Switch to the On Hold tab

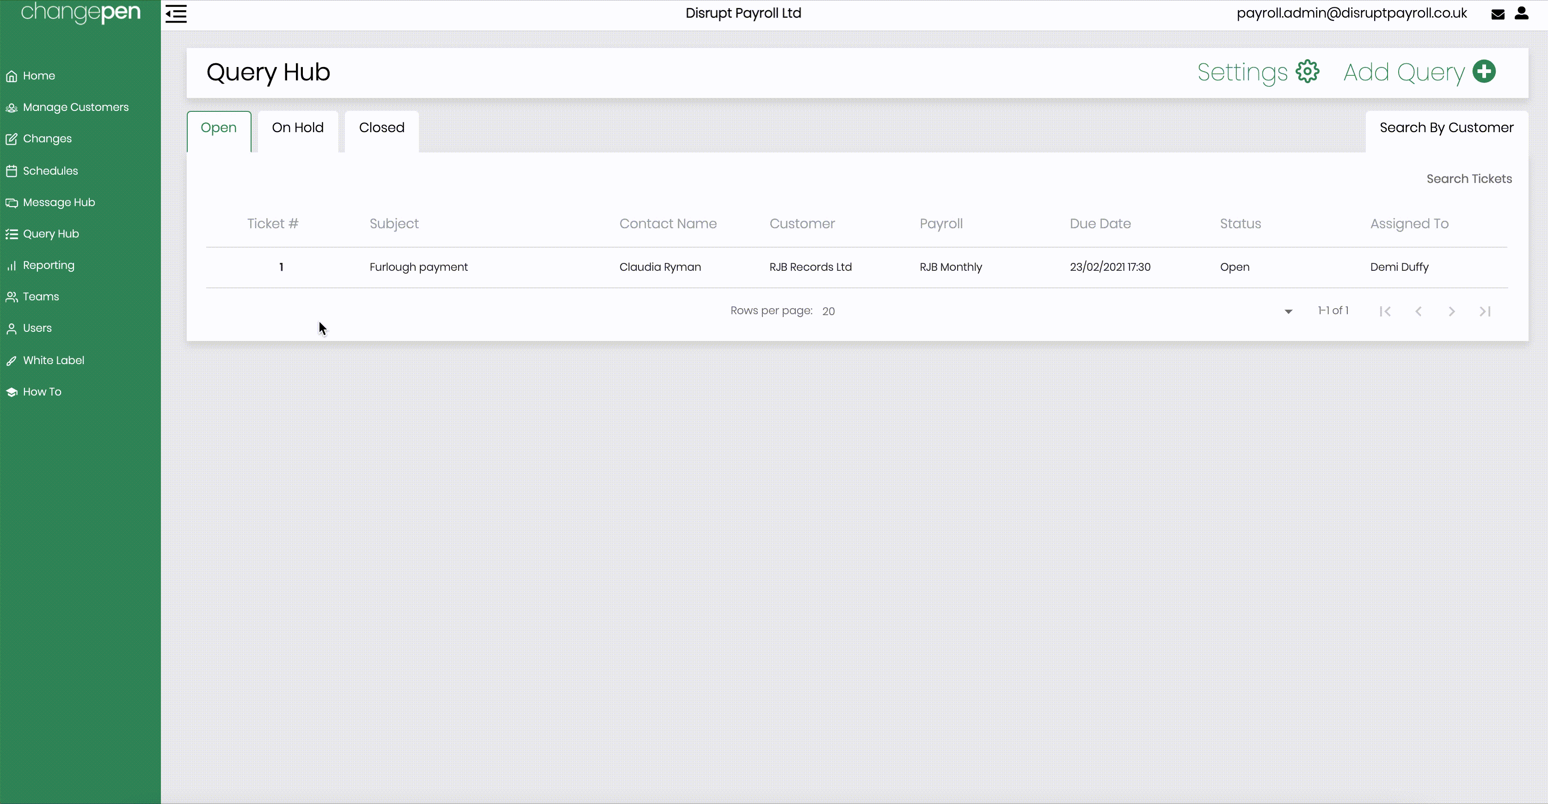point(297,128)
